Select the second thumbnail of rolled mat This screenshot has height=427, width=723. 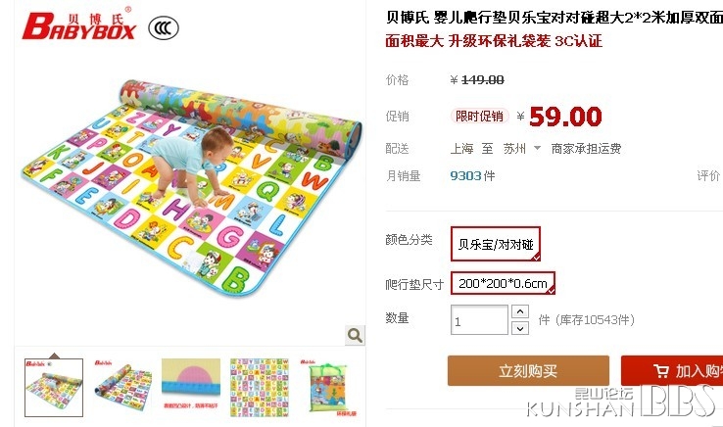tap(122, 388)
